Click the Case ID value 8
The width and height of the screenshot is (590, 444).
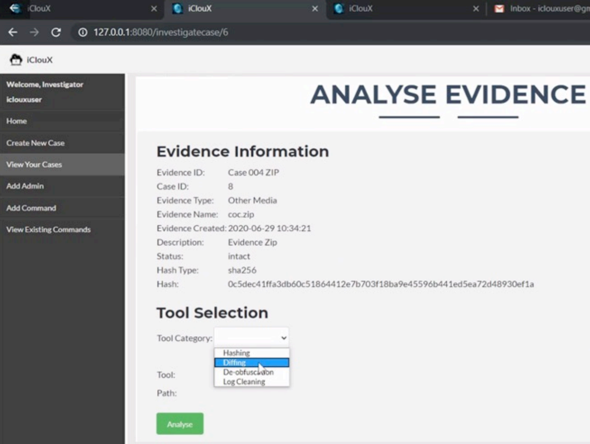(x=230, y=186)
